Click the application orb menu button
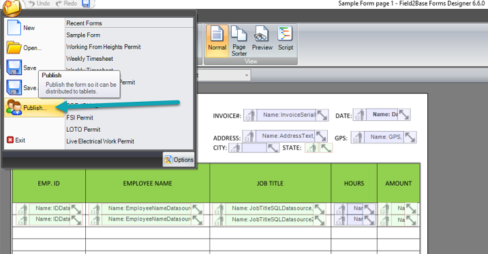The height and width of the screenshot is (254, 488). [12, 7]
